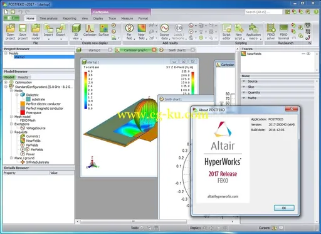Click the Save project icon

coord(23,32)
